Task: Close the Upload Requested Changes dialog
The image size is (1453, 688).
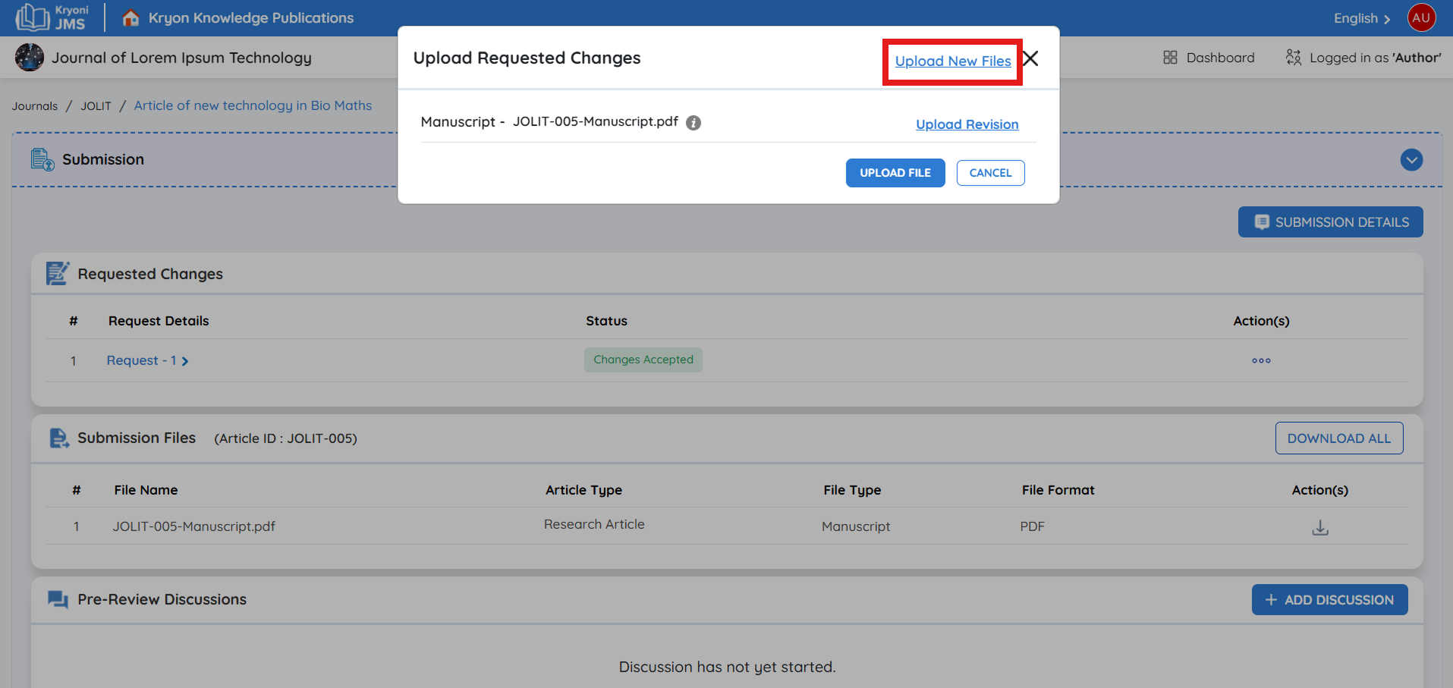Action: tap(1030, 59)
